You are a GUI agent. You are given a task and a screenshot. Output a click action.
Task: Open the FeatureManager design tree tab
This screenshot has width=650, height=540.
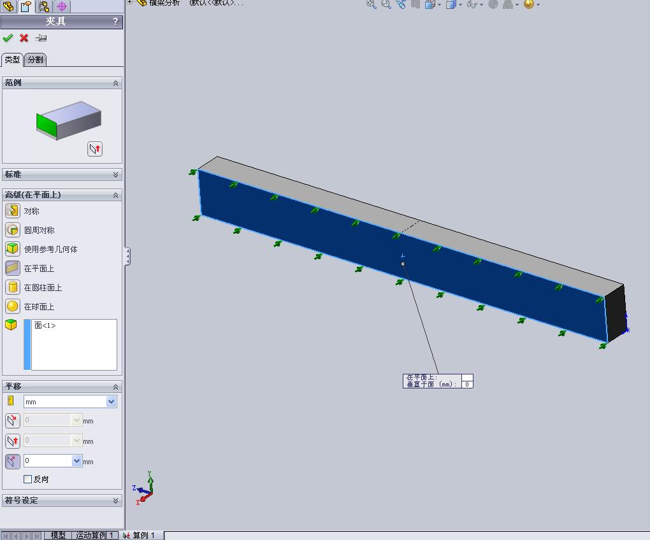(8, 6)
